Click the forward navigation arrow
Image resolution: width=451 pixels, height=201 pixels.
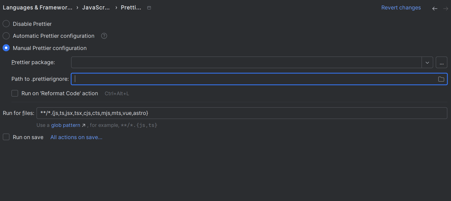pyautogui.click(x=445, y=9)
